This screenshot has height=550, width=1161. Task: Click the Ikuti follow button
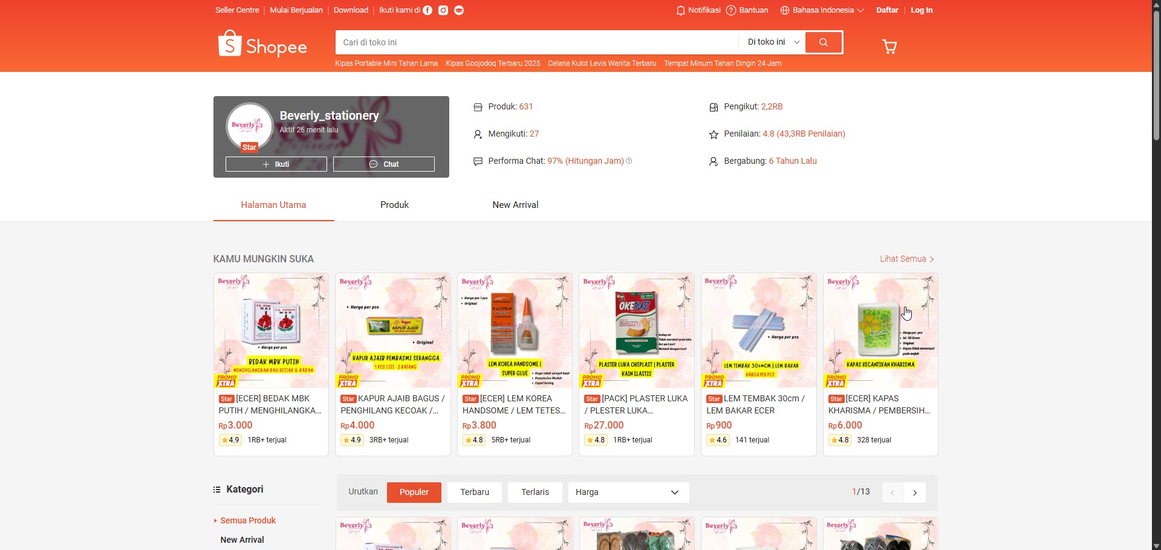pyautogui.click(x=276, y=164)
